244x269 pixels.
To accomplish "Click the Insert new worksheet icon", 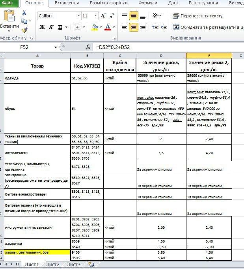I will pos(91,264).
